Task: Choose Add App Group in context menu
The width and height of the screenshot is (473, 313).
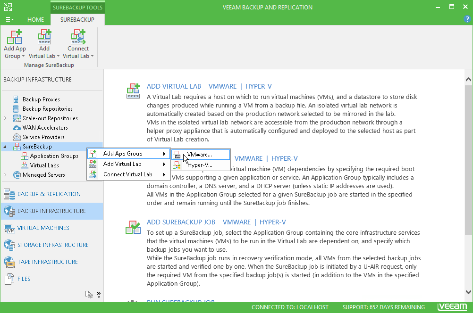Action: click(x=128, y=154)
